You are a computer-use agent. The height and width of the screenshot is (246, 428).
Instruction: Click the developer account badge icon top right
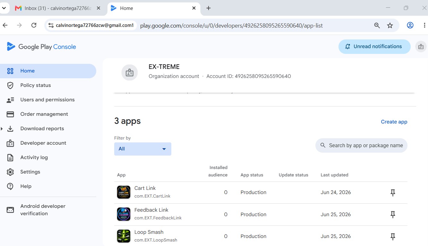(x=421, y=47)
